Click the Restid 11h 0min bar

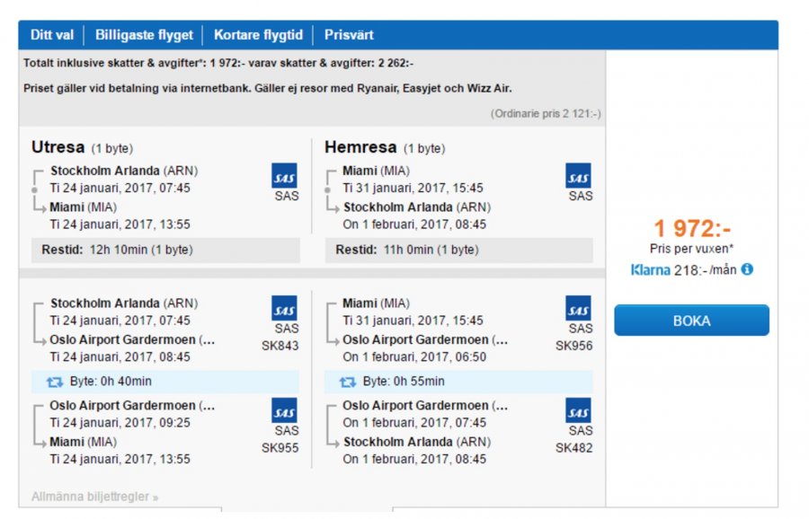tap(458, 250)
